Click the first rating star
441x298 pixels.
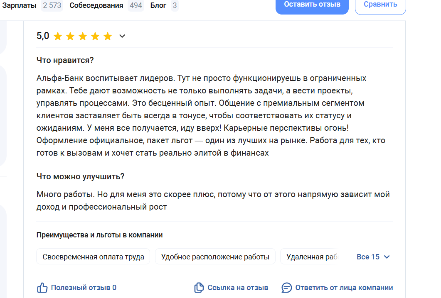pos(58,37)
